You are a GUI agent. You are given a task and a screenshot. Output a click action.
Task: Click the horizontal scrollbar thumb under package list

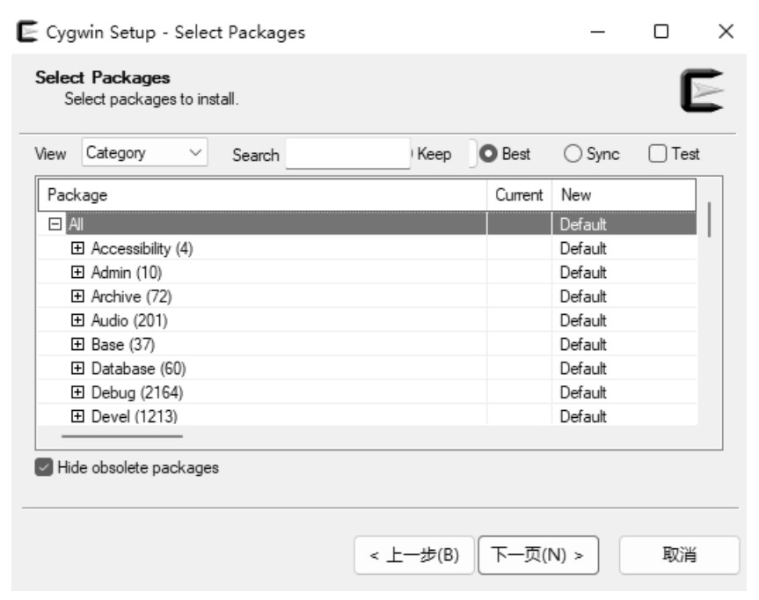[x=122, y=436]
